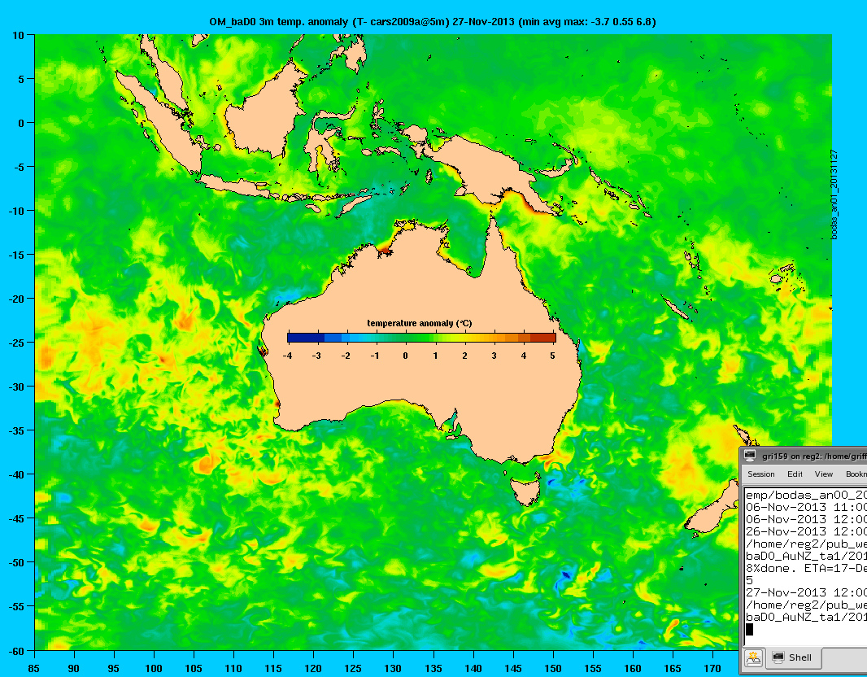
Task: Click 'emp/bodas_an00_20' terminal line
Action: click(x=806, y=495)
